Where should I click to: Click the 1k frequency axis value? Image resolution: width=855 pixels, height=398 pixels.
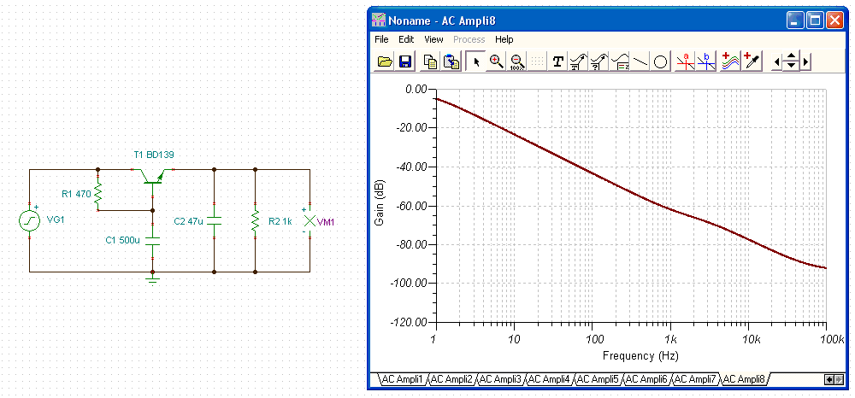[x=670, y=339]
